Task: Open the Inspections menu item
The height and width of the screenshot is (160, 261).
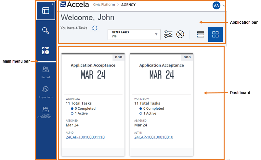Action: 46,92
